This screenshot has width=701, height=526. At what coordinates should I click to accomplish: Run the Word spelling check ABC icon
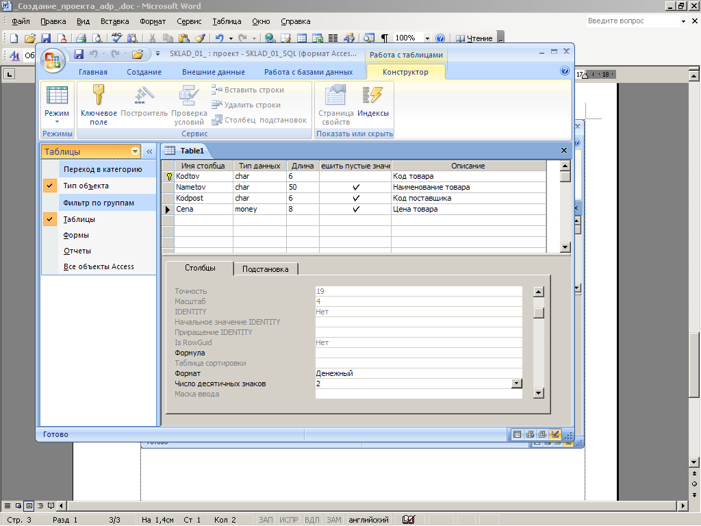[x=116, y=38]
